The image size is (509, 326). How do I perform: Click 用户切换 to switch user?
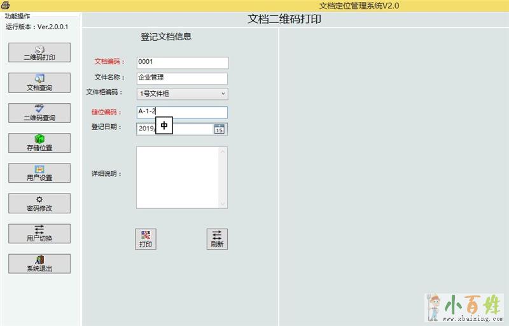(x=39, y=233)
